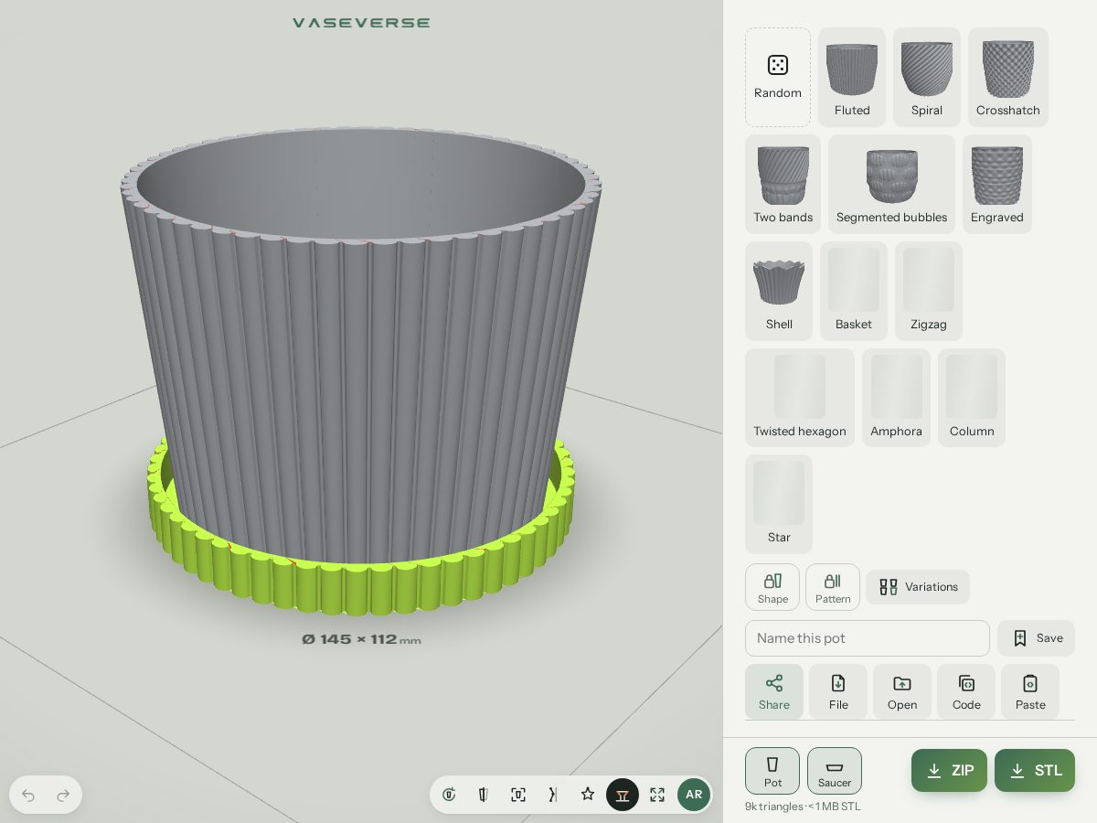Open the File tab
The height and width of the screenshot is (823, 1097).
[838, 692]
